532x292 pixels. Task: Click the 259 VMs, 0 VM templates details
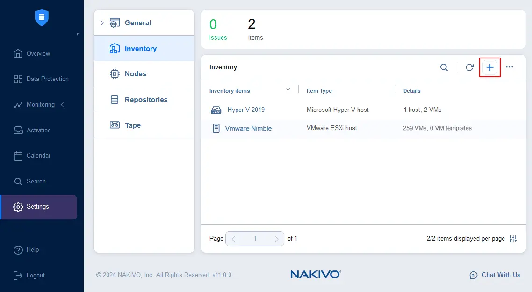point(438,128)
